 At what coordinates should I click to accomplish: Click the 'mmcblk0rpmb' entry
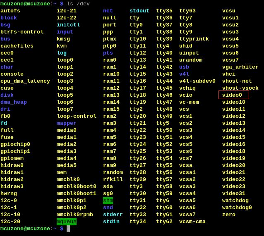pyautogui.click(x=75, y=215)
